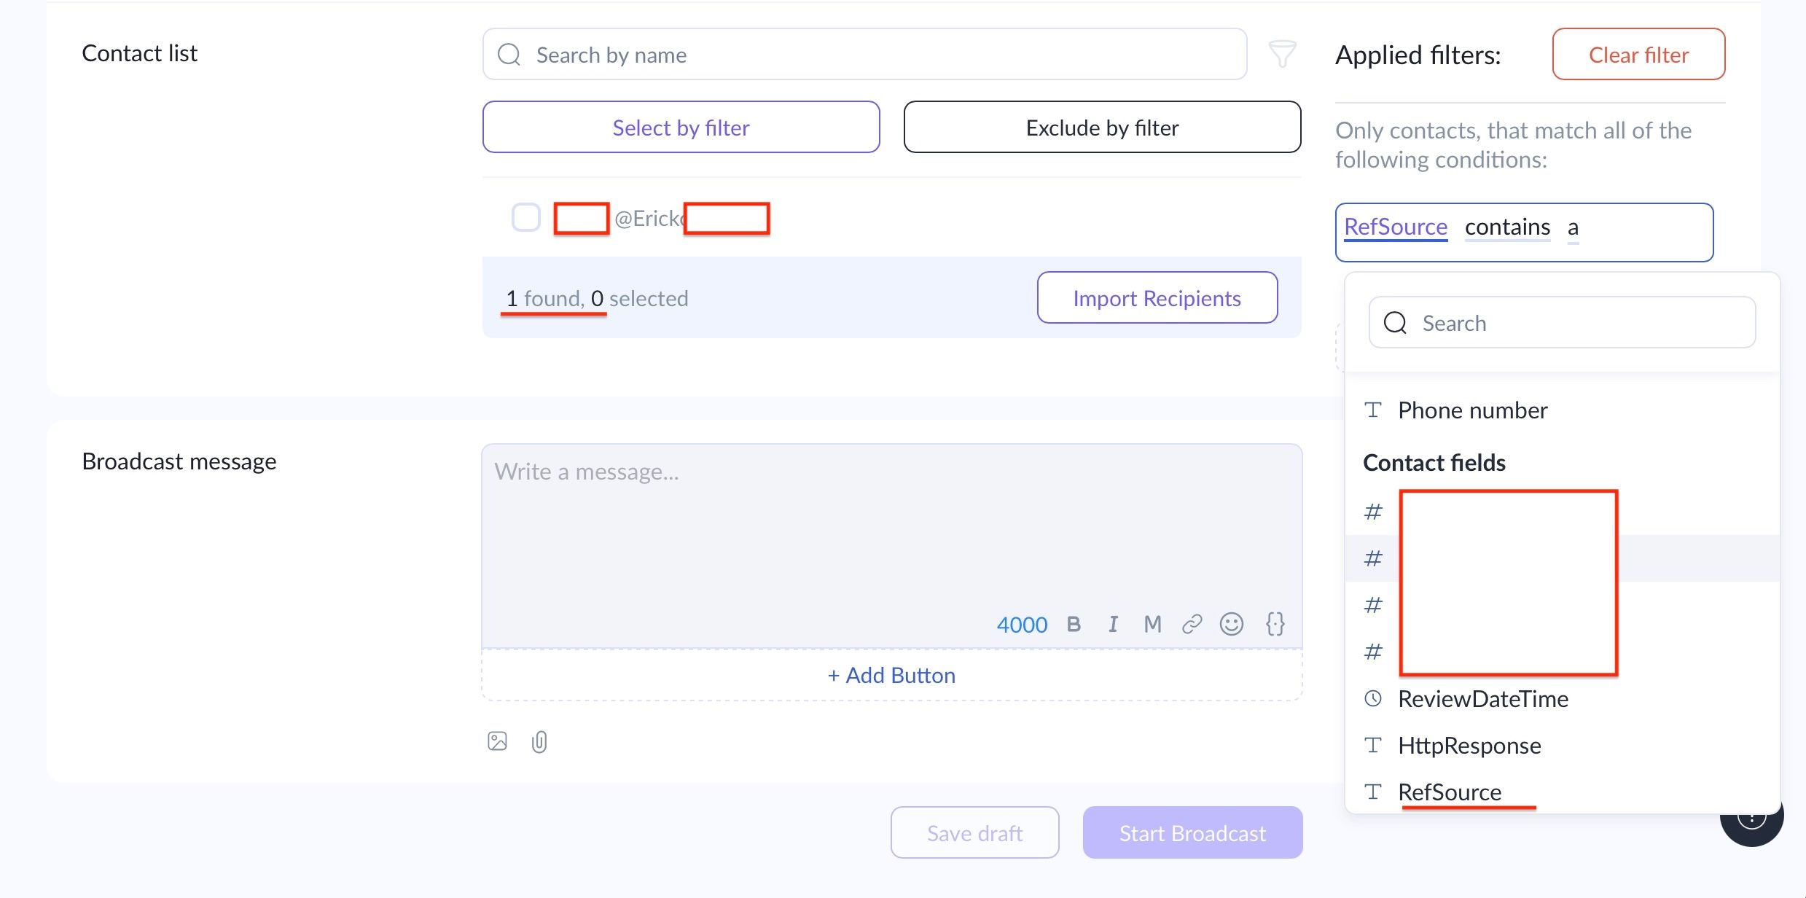The height and width of the screenshot is (898, 1806).
Task: Tick the @Erick contact checkbox
Action: pos(525,217)
